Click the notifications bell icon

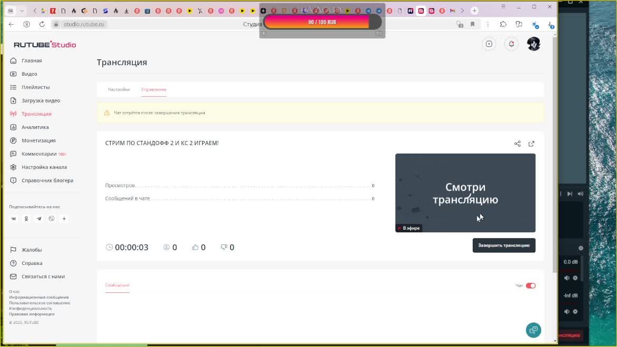[x=511, y=44]
